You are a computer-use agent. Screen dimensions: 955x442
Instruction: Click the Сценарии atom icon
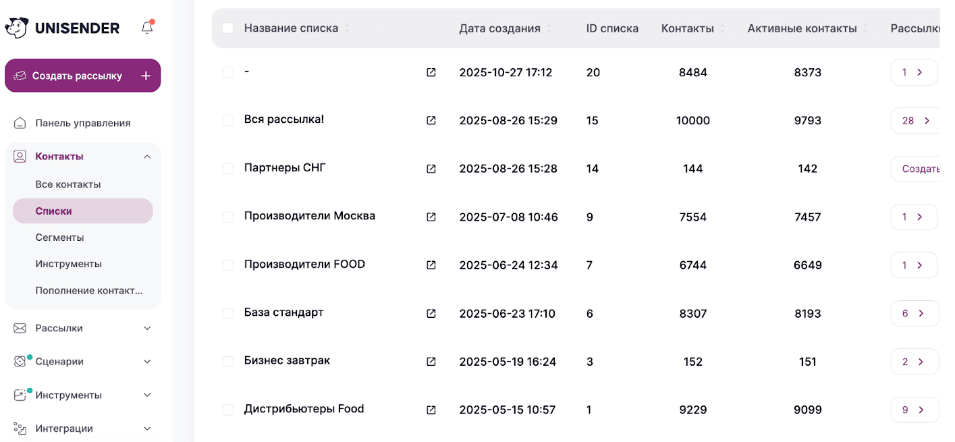20,361
